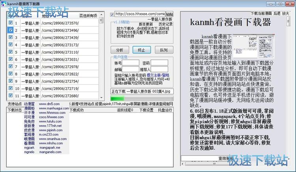
Task: Click 托盘运行 to run in tray
Action: (165, 110)
